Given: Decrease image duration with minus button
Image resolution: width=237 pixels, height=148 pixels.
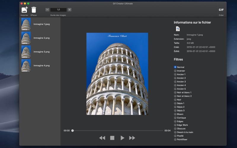Looking at the screenshot, I should (47, 10).
